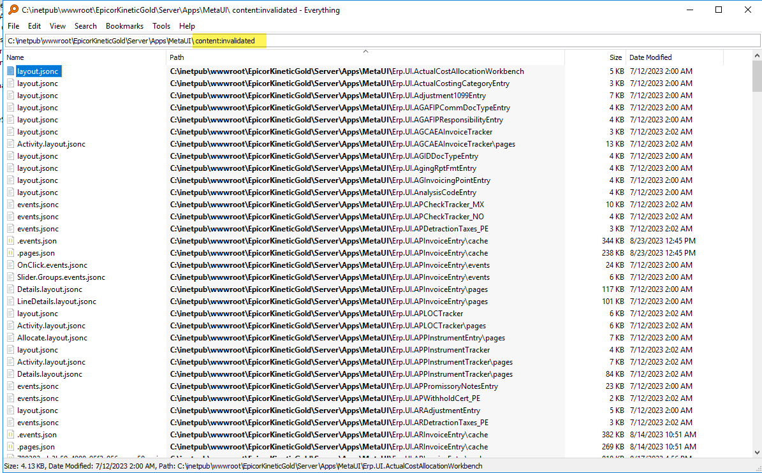Viewport: 762px width, 473px height.
Task: Click the 8/14/2023 10:51 AM date for .events.json
Action: 663,435
